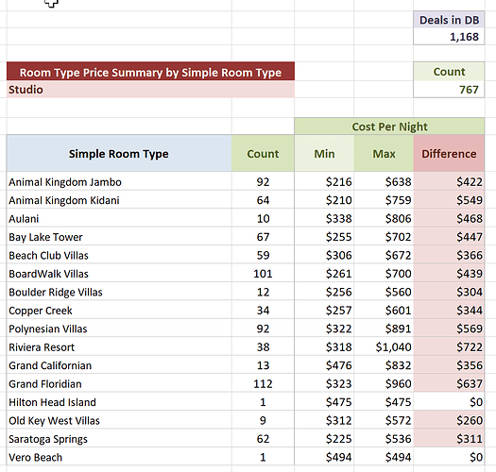Select Polynesian Villas max $891
Viewport: 496px width, 472px height.
[384, 329]
